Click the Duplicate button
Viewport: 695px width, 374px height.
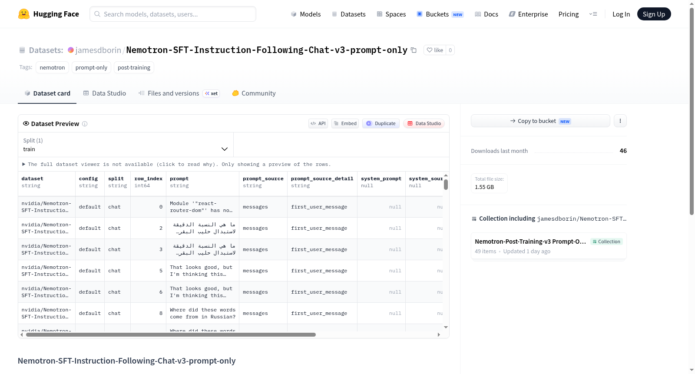point(381,123)
